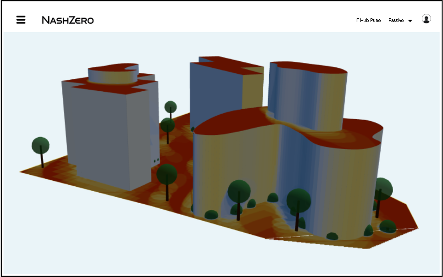Click the Passive dropdown arrow
This screenshot has width=443, height=277.
point(410,21)
